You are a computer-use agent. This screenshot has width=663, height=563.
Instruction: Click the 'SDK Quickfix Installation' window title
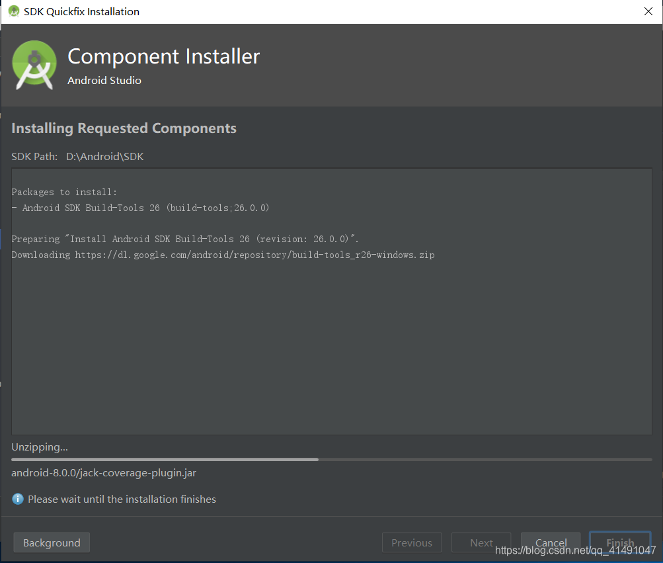tap(81, 11)
